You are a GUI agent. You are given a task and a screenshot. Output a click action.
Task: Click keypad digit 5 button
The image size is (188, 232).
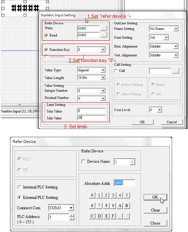coord(127,195)
